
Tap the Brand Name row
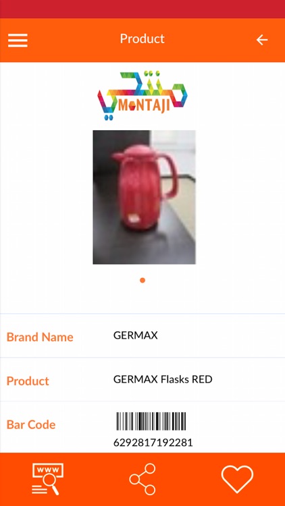click(x=142, y=335)
